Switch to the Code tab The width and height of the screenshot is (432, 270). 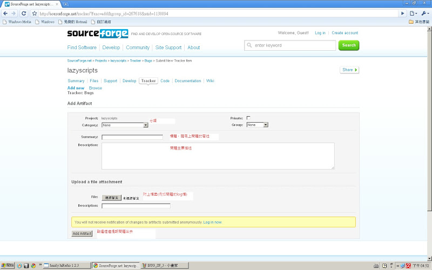165,80
